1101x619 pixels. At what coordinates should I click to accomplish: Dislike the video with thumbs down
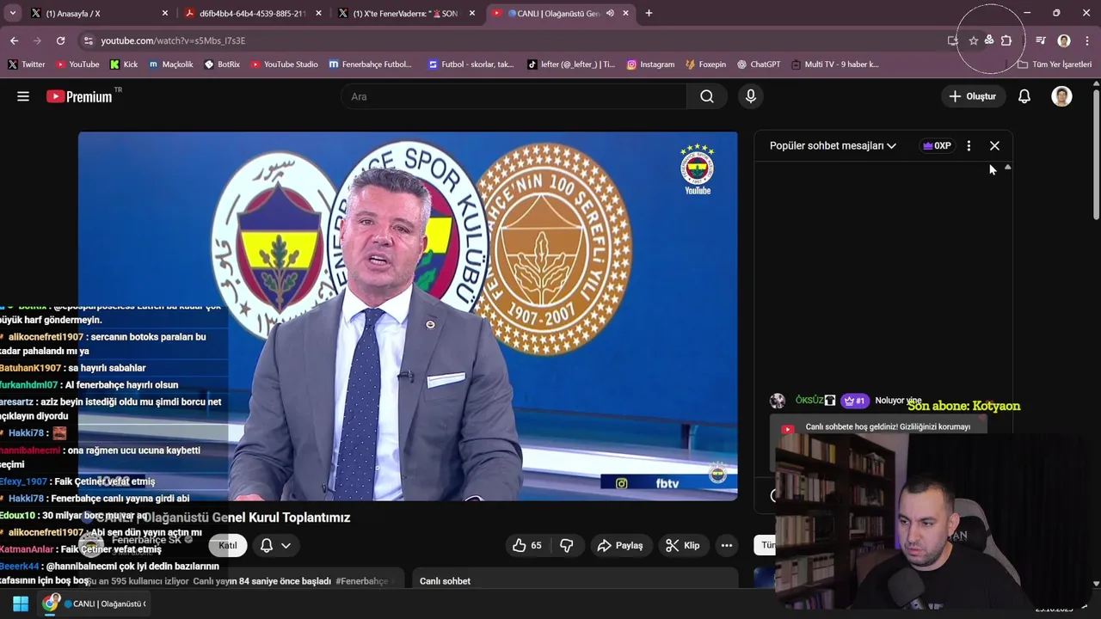[x=567, y=545]
